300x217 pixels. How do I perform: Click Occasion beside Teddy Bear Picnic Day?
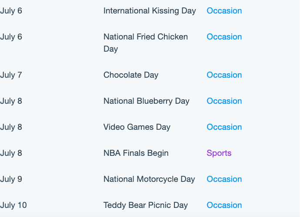224,205
